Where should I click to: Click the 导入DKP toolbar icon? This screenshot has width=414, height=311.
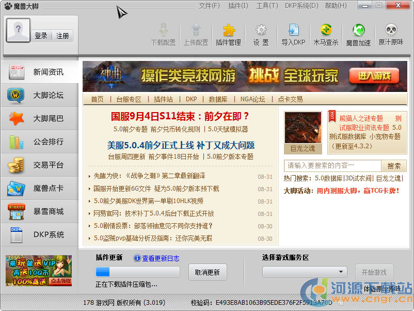293,34
